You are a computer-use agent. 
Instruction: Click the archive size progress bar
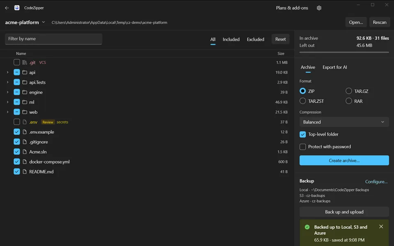pos(344,52)
